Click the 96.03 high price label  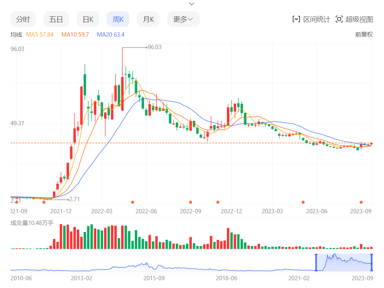click(154, 47)
